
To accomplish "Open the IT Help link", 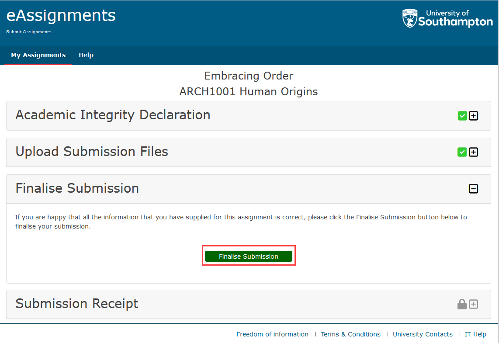I will click(x=475, y=334).
